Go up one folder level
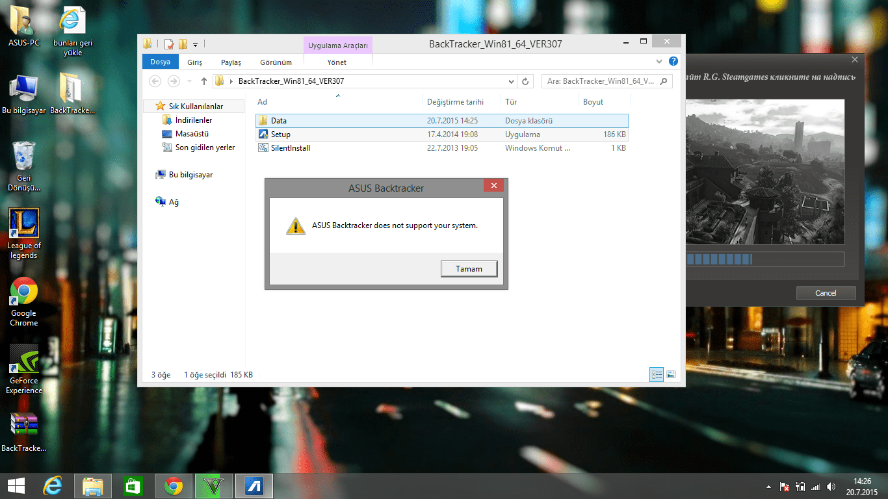 [204, 81]
